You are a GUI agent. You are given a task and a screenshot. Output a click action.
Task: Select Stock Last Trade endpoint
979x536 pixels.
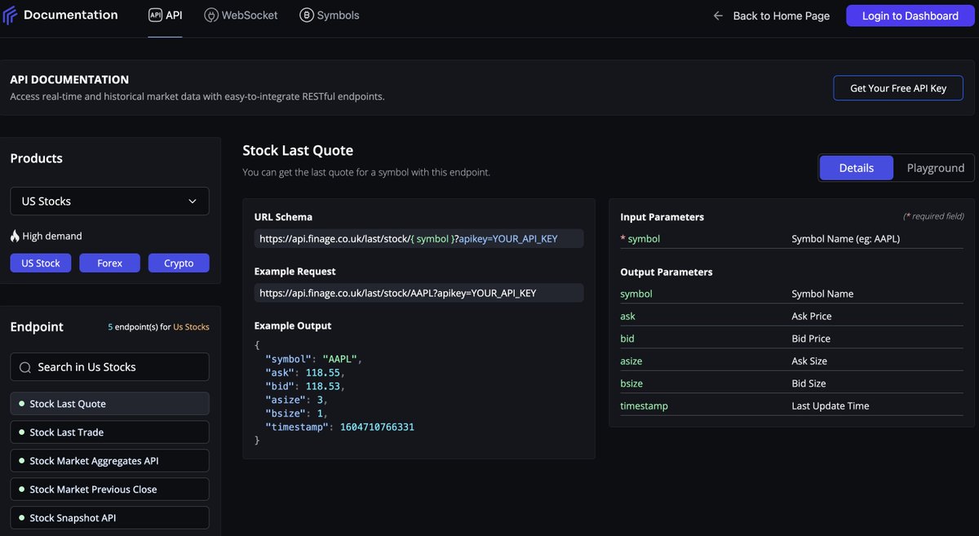pyautogui.click(x=109, y=432)
